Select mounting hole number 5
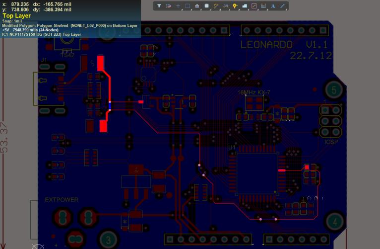Viewport: 380px width, 249px height. [335, 90]
